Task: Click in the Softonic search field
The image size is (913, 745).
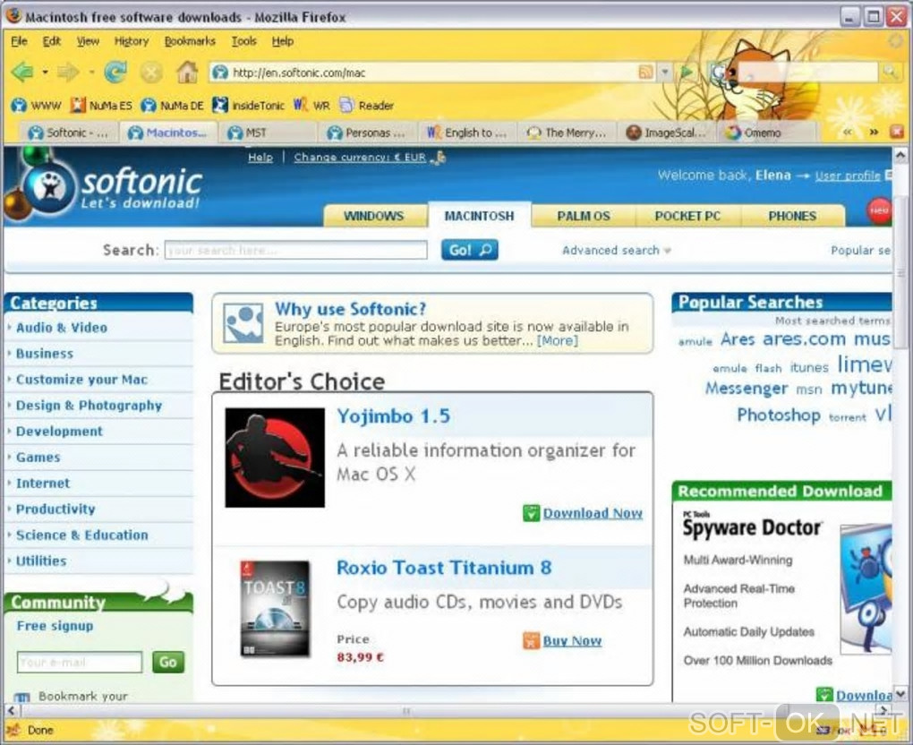Action: [x=295, y=251]
